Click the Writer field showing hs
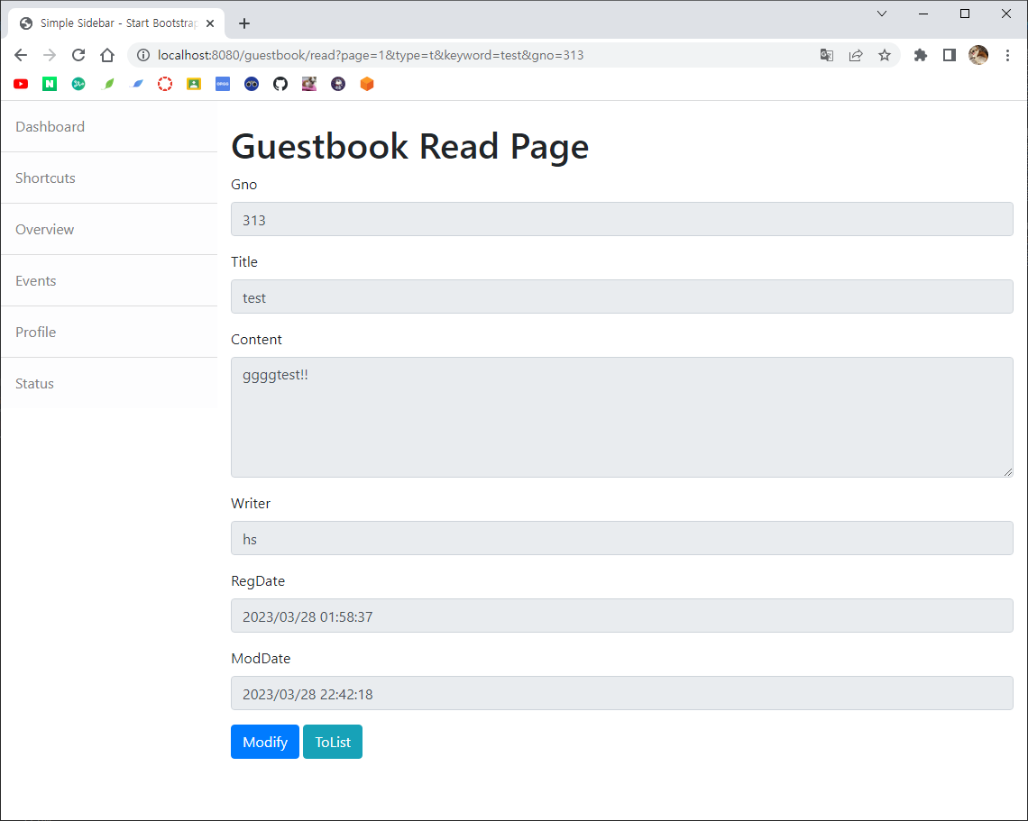 [x=621, y=538]
